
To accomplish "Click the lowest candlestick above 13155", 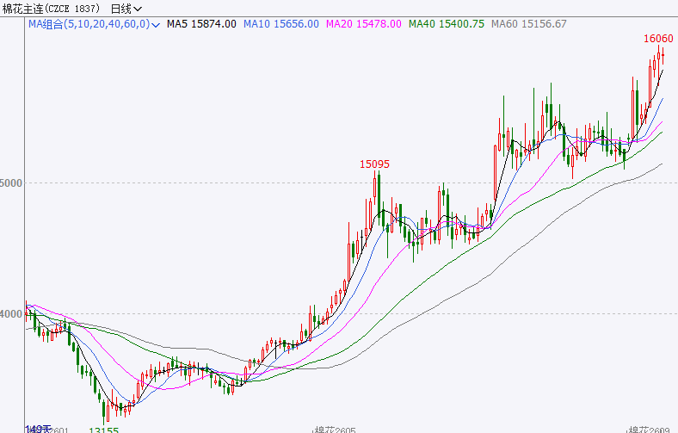I will 105,411.
